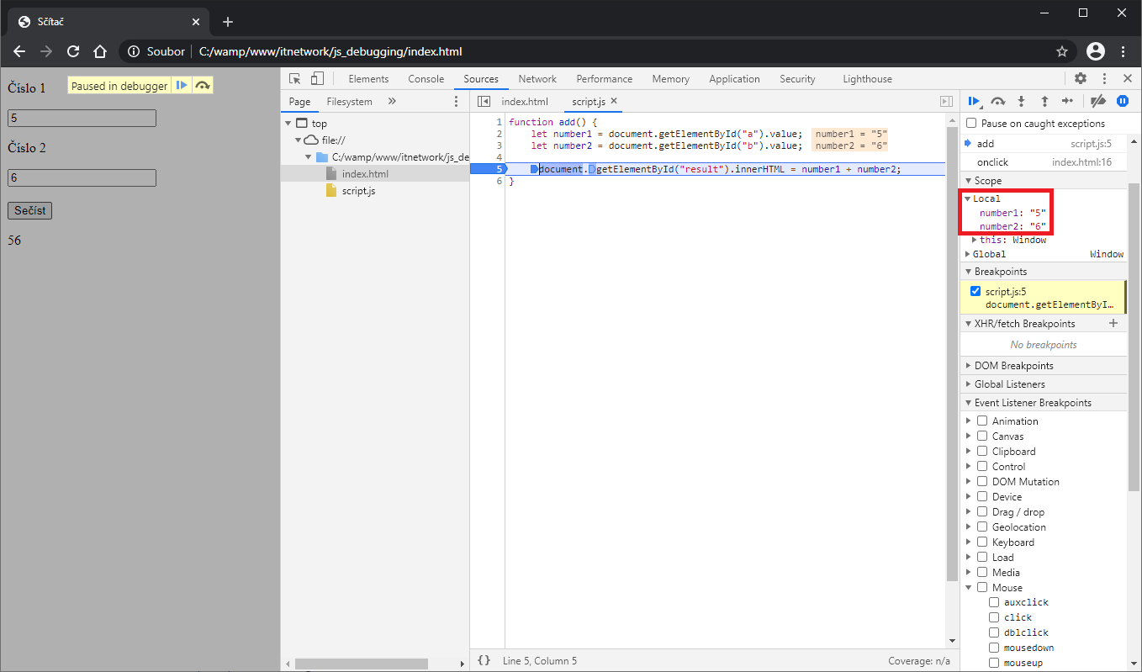Click the Step into function icon

(1021, 101)
